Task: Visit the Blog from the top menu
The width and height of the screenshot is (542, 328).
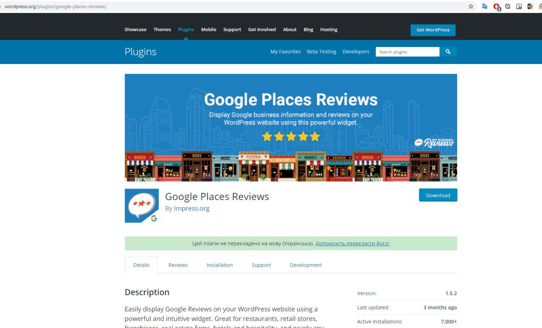Action: [308, 30]
